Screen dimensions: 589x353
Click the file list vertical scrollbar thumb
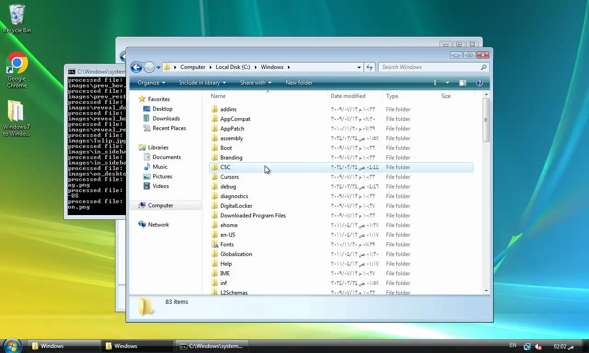(x=486, y=120)
